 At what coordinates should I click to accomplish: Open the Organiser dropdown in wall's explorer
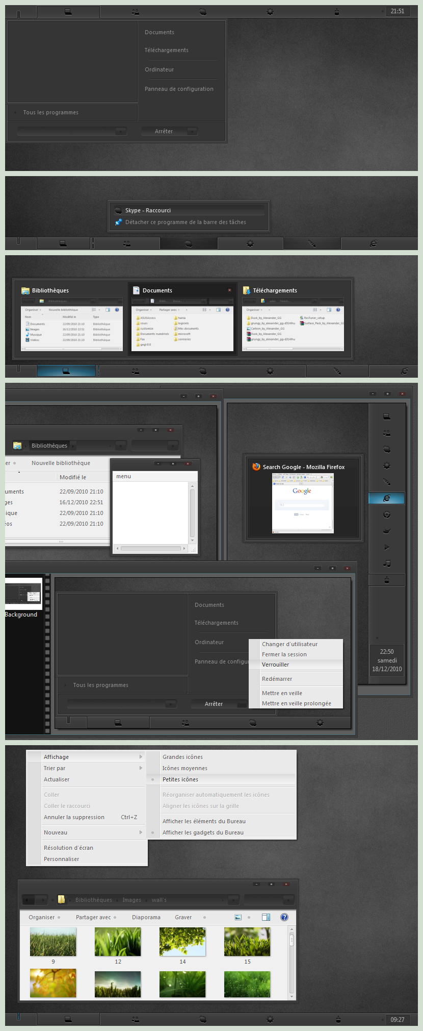click(44, 917)
